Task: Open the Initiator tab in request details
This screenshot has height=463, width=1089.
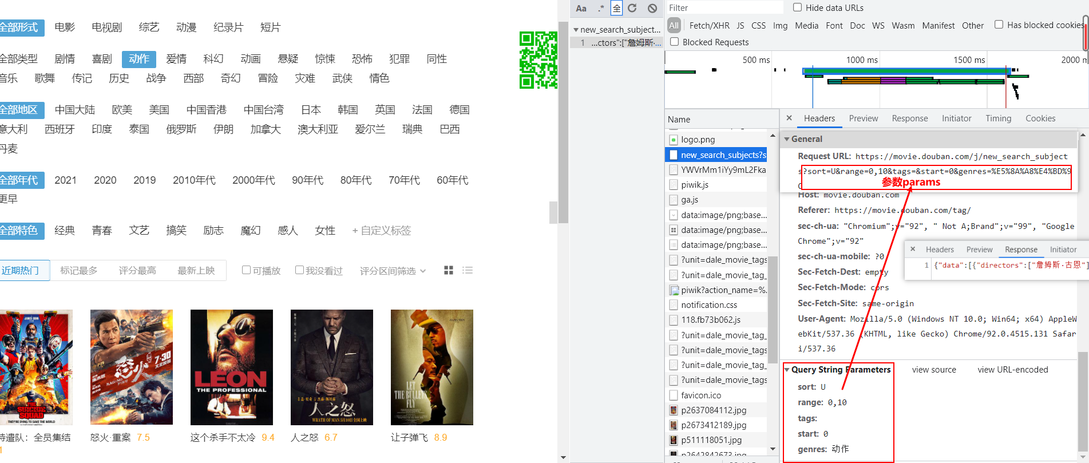Action: [957, 118]
